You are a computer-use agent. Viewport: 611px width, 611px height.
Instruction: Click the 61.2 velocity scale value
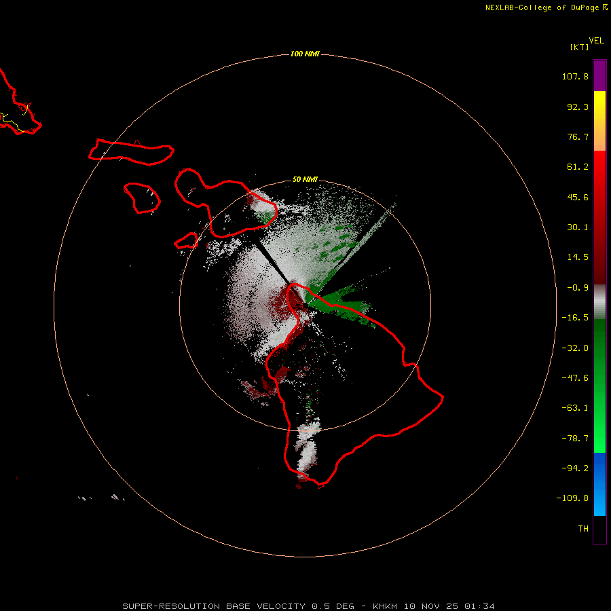(578, 167)
